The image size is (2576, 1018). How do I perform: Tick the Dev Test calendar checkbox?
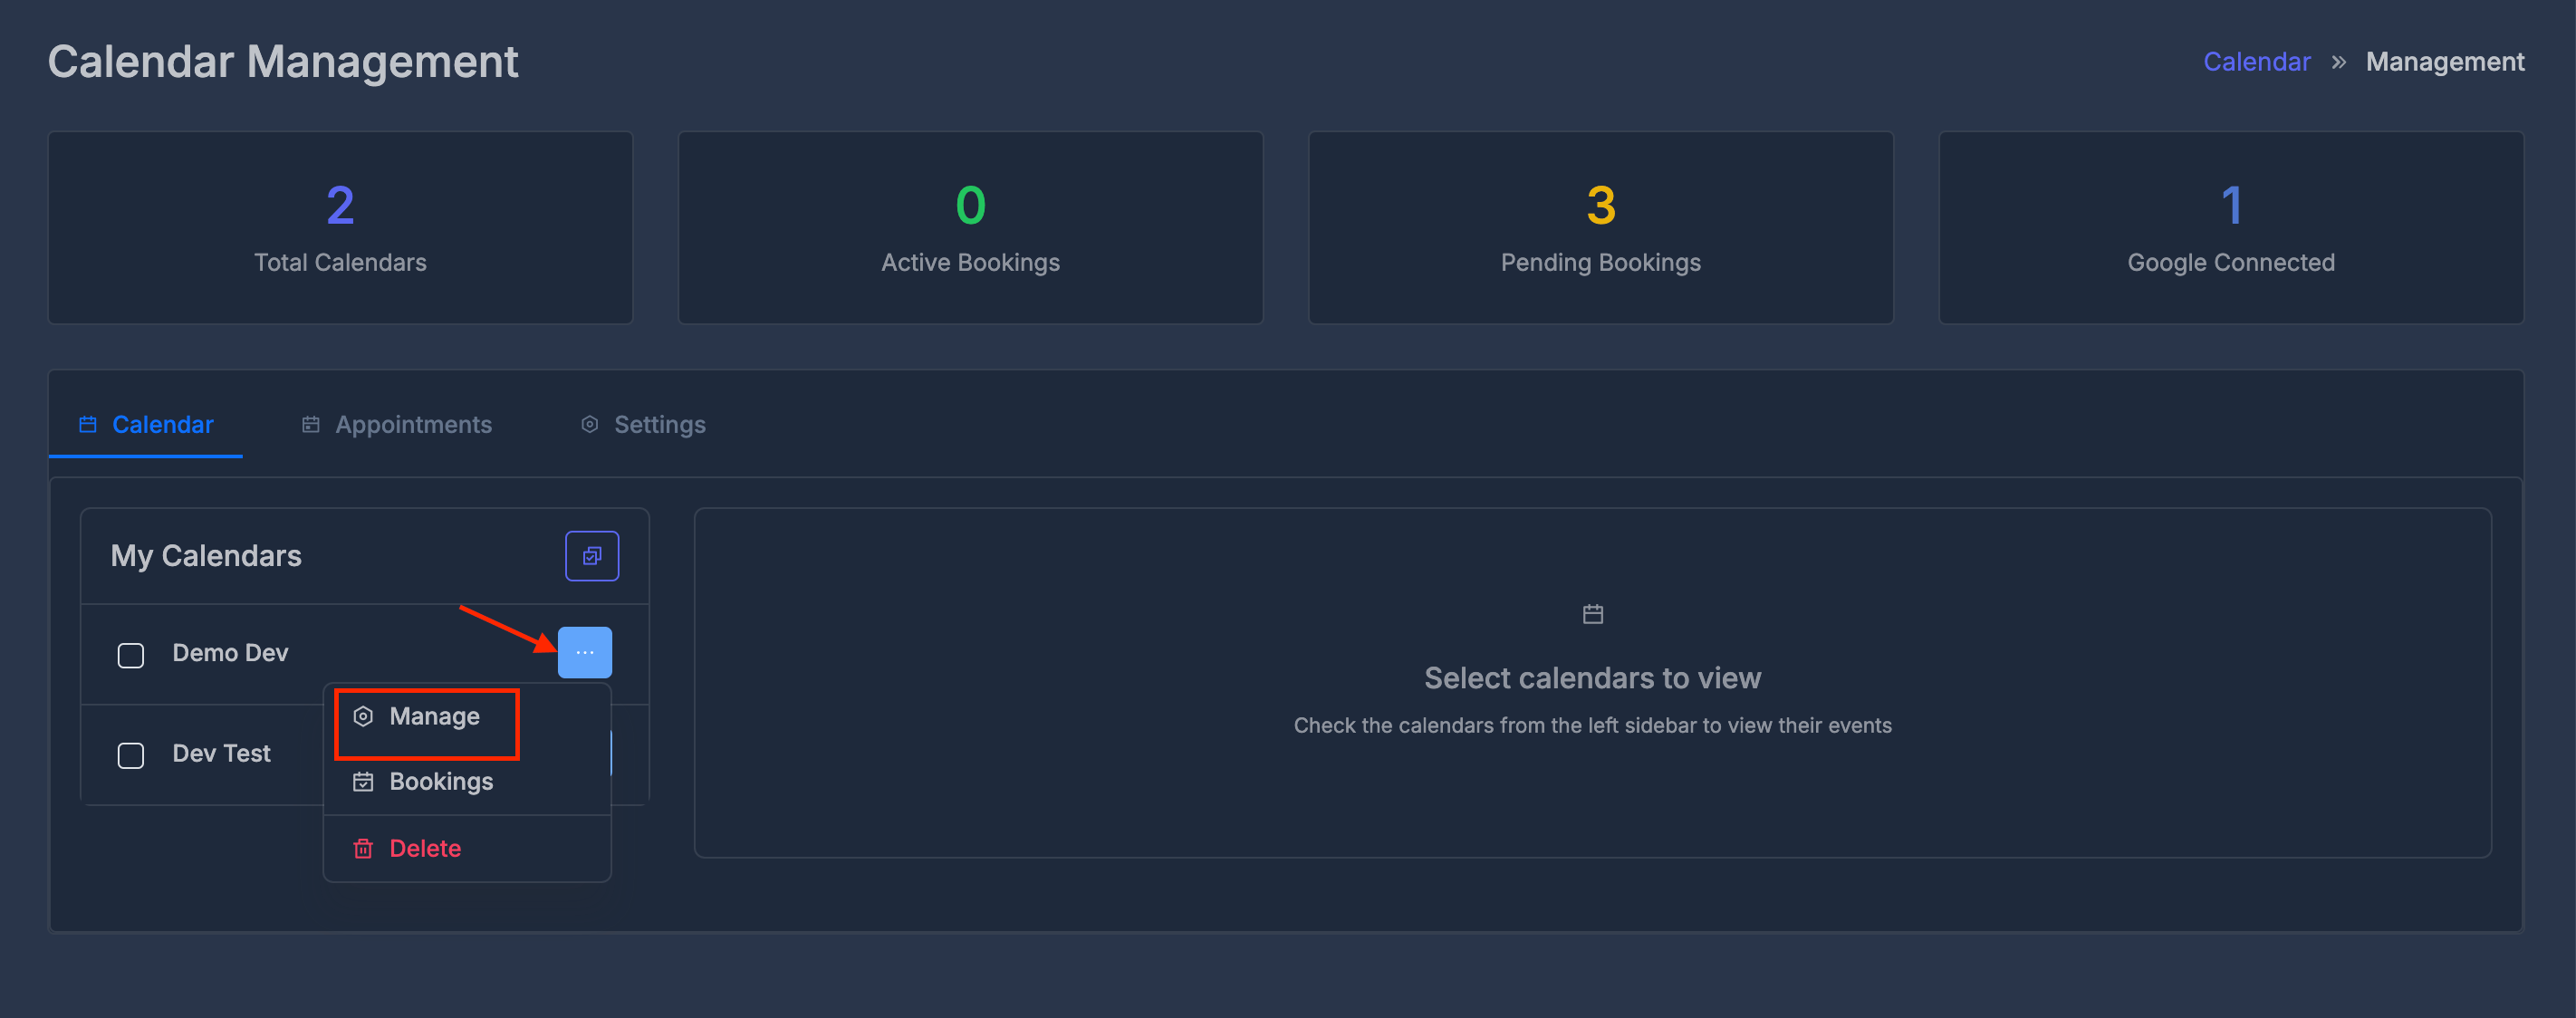(131, 755)
